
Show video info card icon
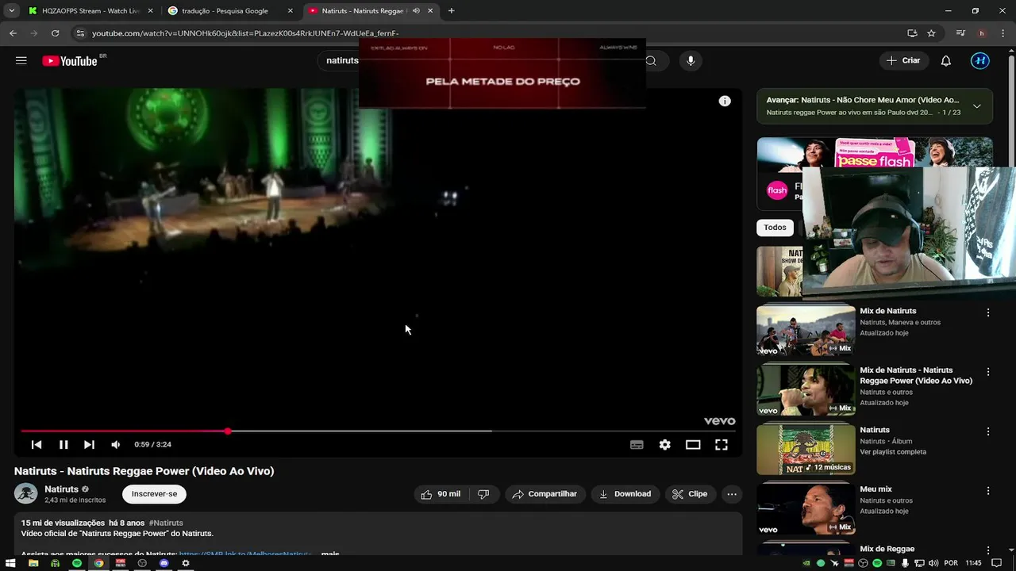725,101
